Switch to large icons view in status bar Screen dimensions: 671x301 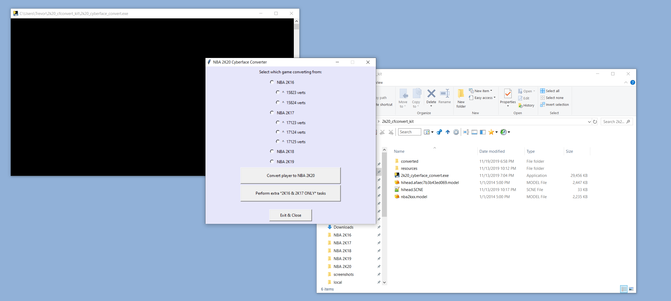631,289
